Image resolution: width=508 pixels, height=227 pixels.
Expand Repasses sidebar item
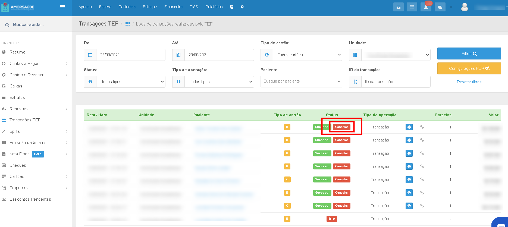tap(36, 109)
